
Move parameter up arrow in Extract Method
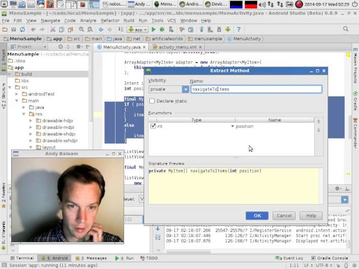point(319,122)
